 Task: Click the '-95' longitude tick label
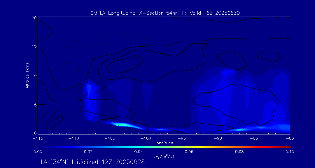tap(182, 138)
